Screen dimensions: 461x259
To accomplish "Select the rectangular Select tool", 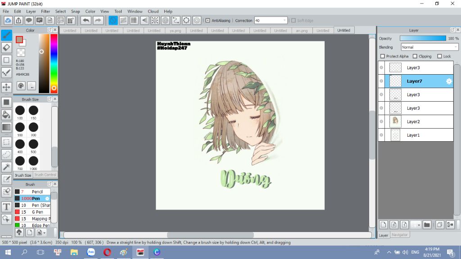I will [x=6, y=142].
